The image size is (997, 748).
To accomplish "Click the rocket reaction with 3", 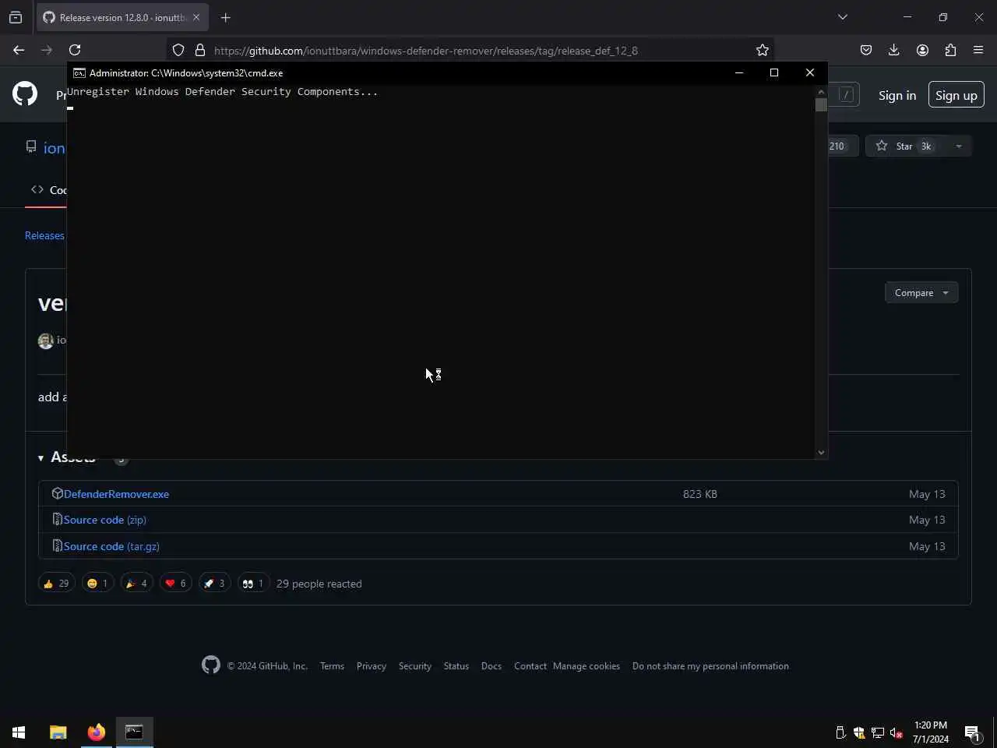I will coord(214,583).
